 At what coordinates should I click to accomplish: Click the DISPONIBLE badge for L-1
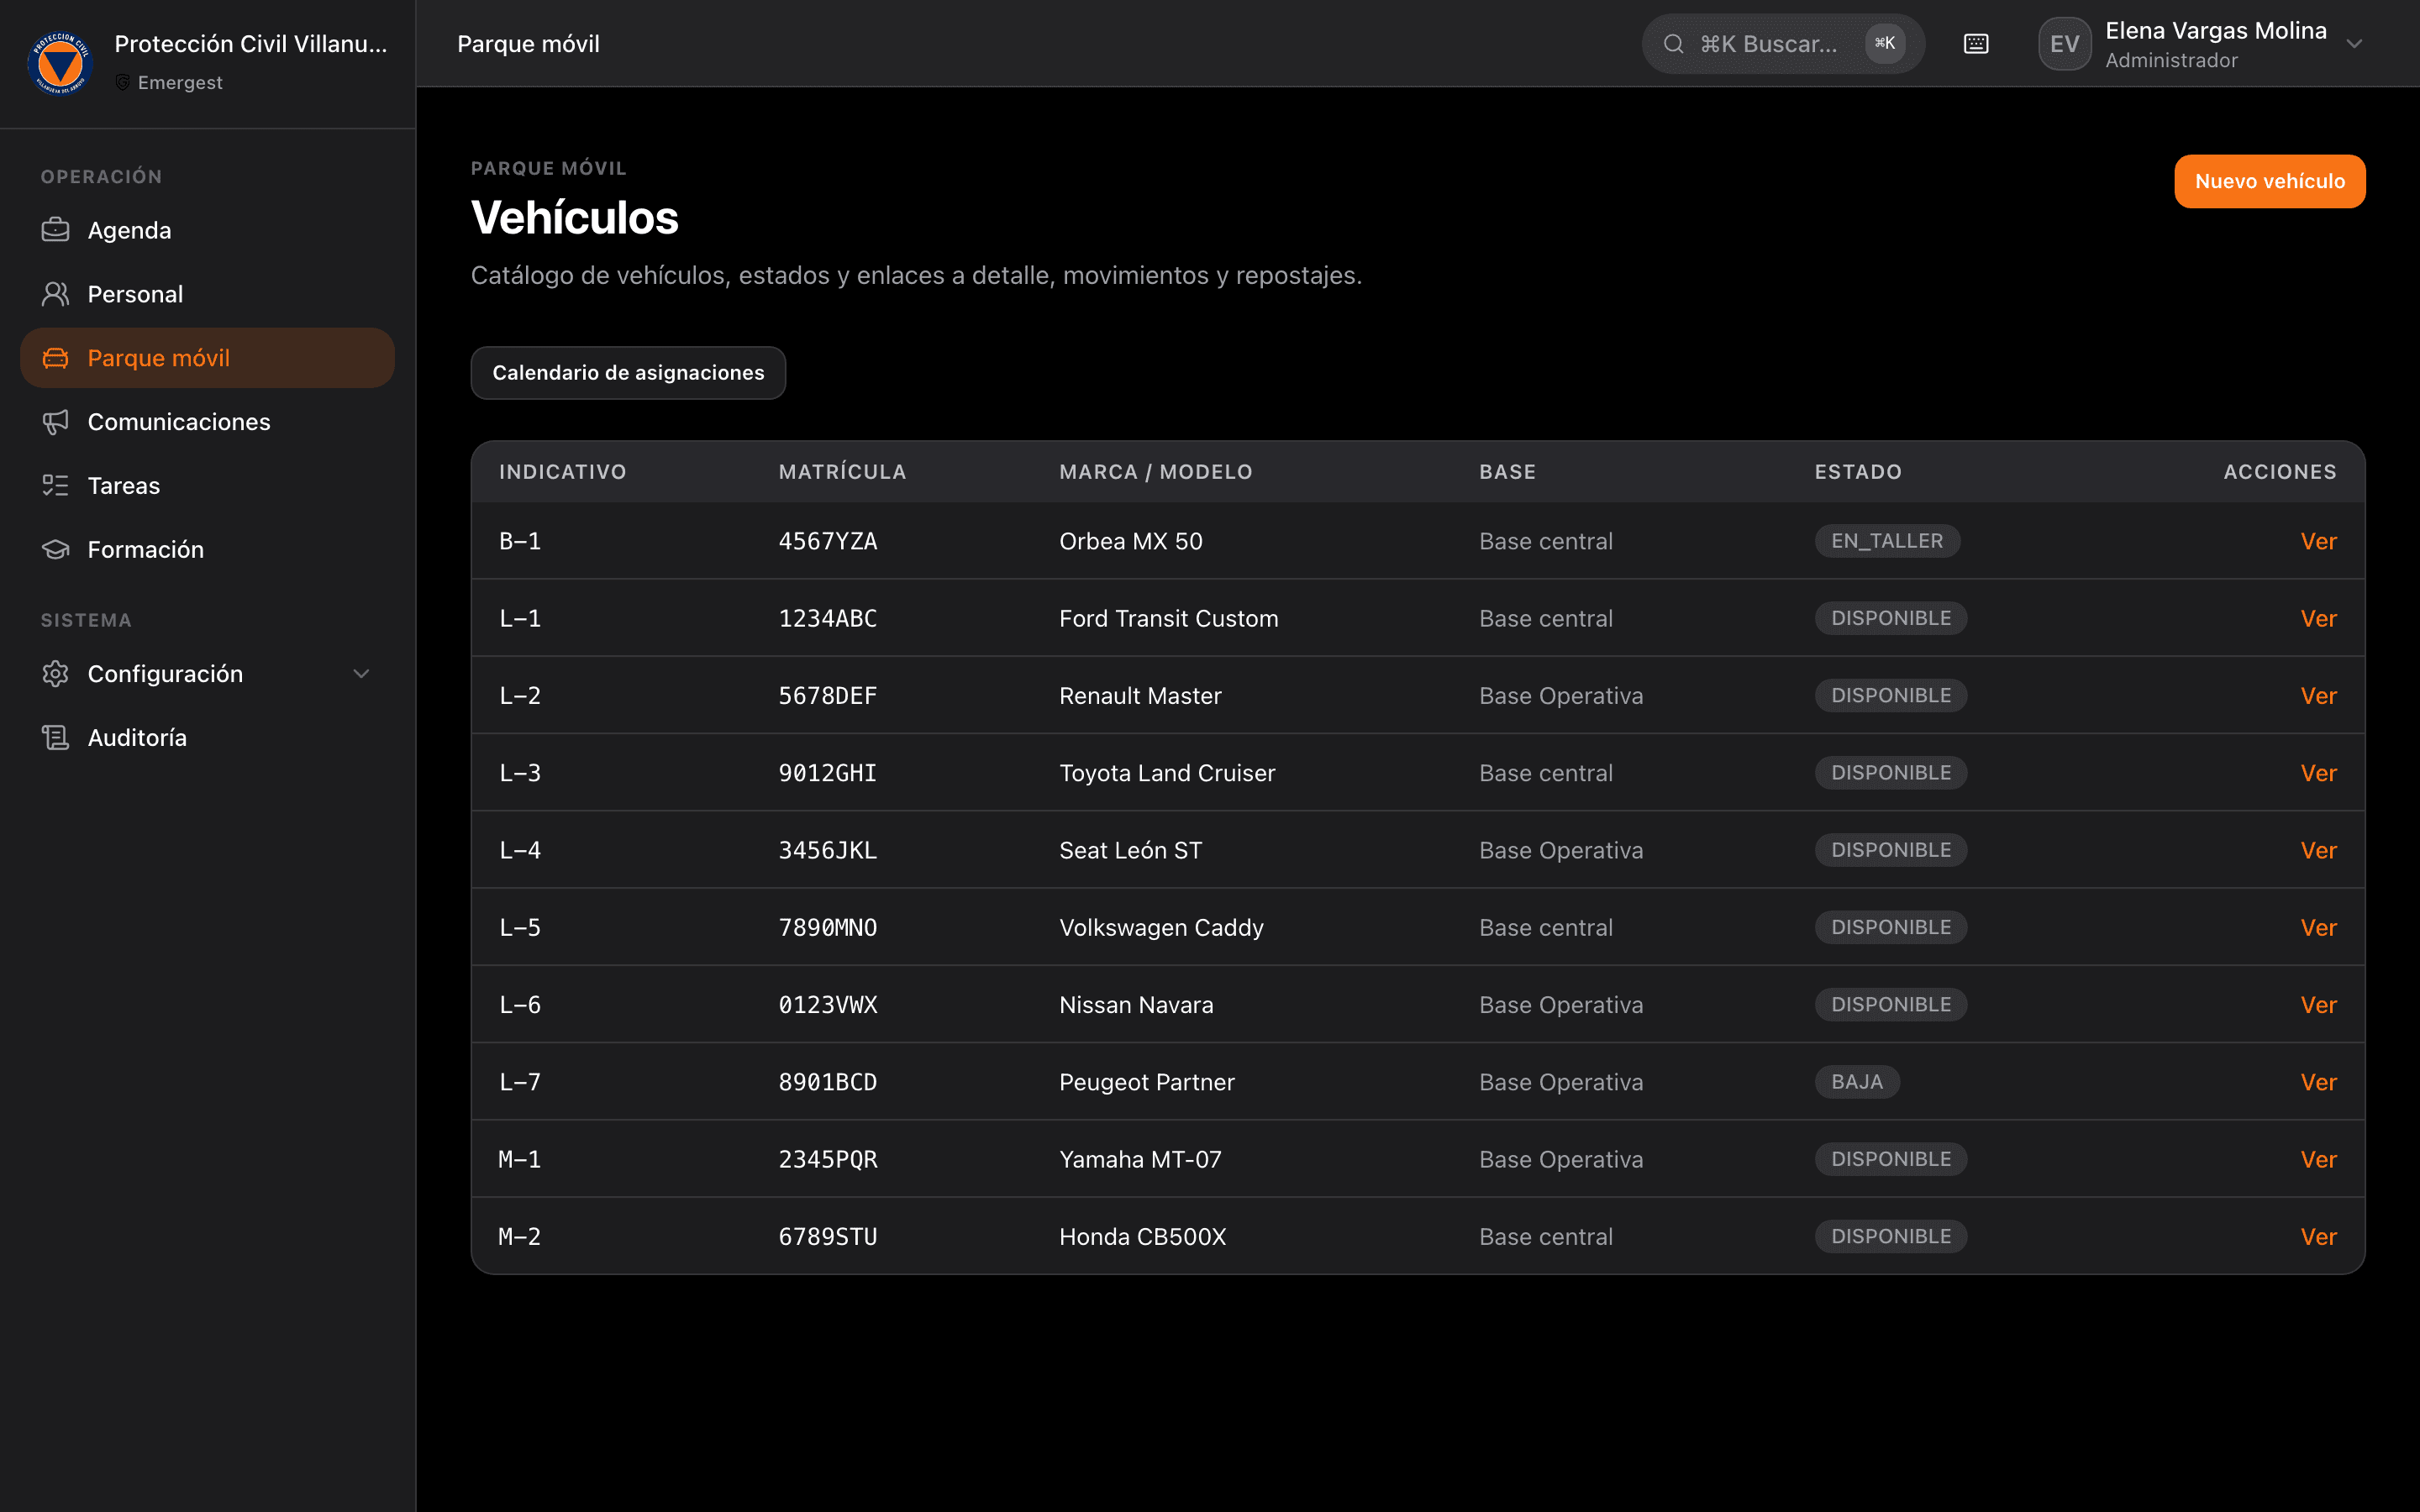click(x=1891, y=618)
